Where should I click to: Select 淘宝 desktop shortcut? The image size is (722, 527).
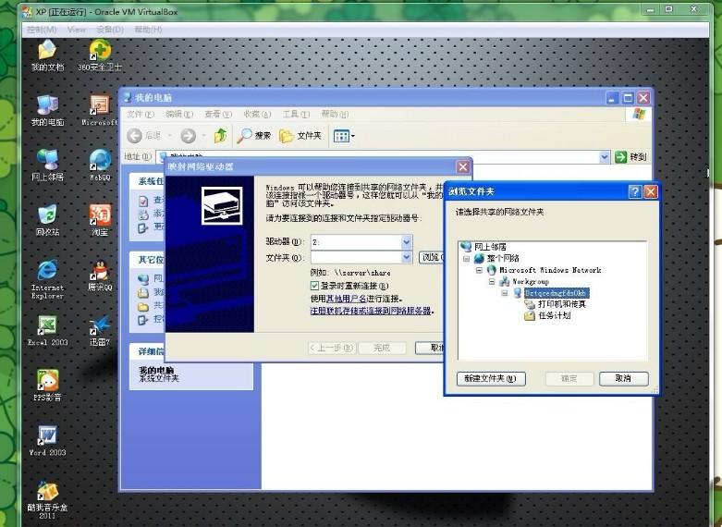(x=100, y=220)
